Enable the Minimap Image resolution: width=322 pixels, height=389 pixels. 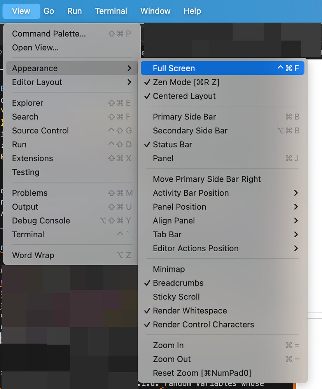pos(169,269)
